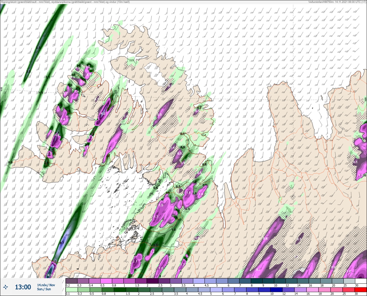The height and width of the screenshot is (296, 367).
Task: Click the white swatch at legend value 30
Action: click(361, 281)
